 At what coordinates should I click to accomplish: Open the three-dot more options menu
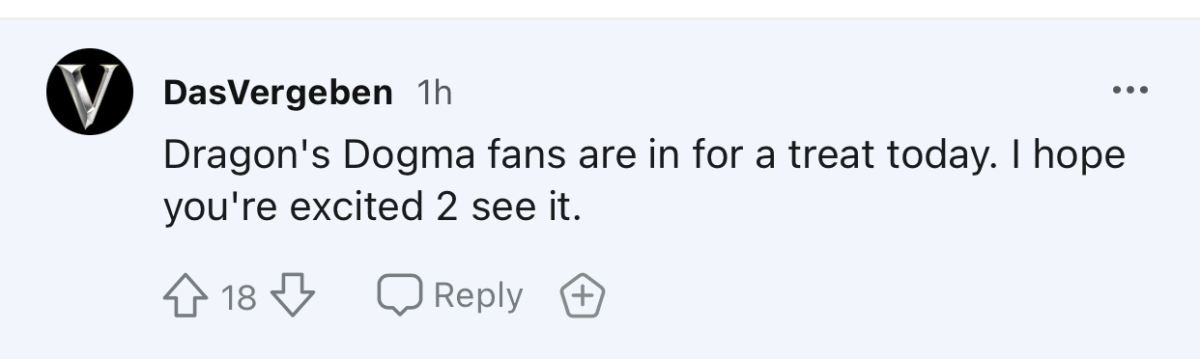click(x=1129, y=92)
